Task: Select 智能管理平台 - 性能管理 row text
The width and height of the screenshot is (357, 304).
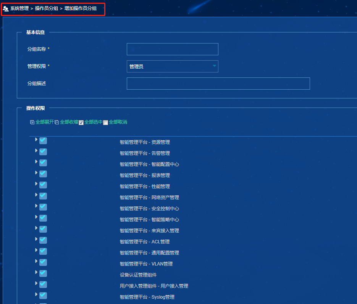Action: [x=145, y=187]
